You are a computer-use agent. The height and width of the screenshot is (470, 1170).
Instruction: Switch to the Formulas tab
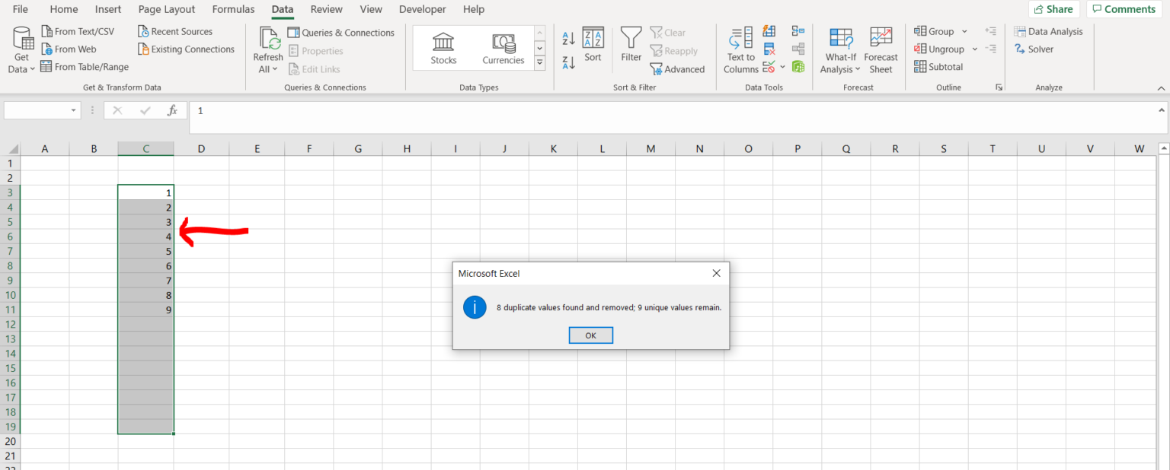[233, 9]
